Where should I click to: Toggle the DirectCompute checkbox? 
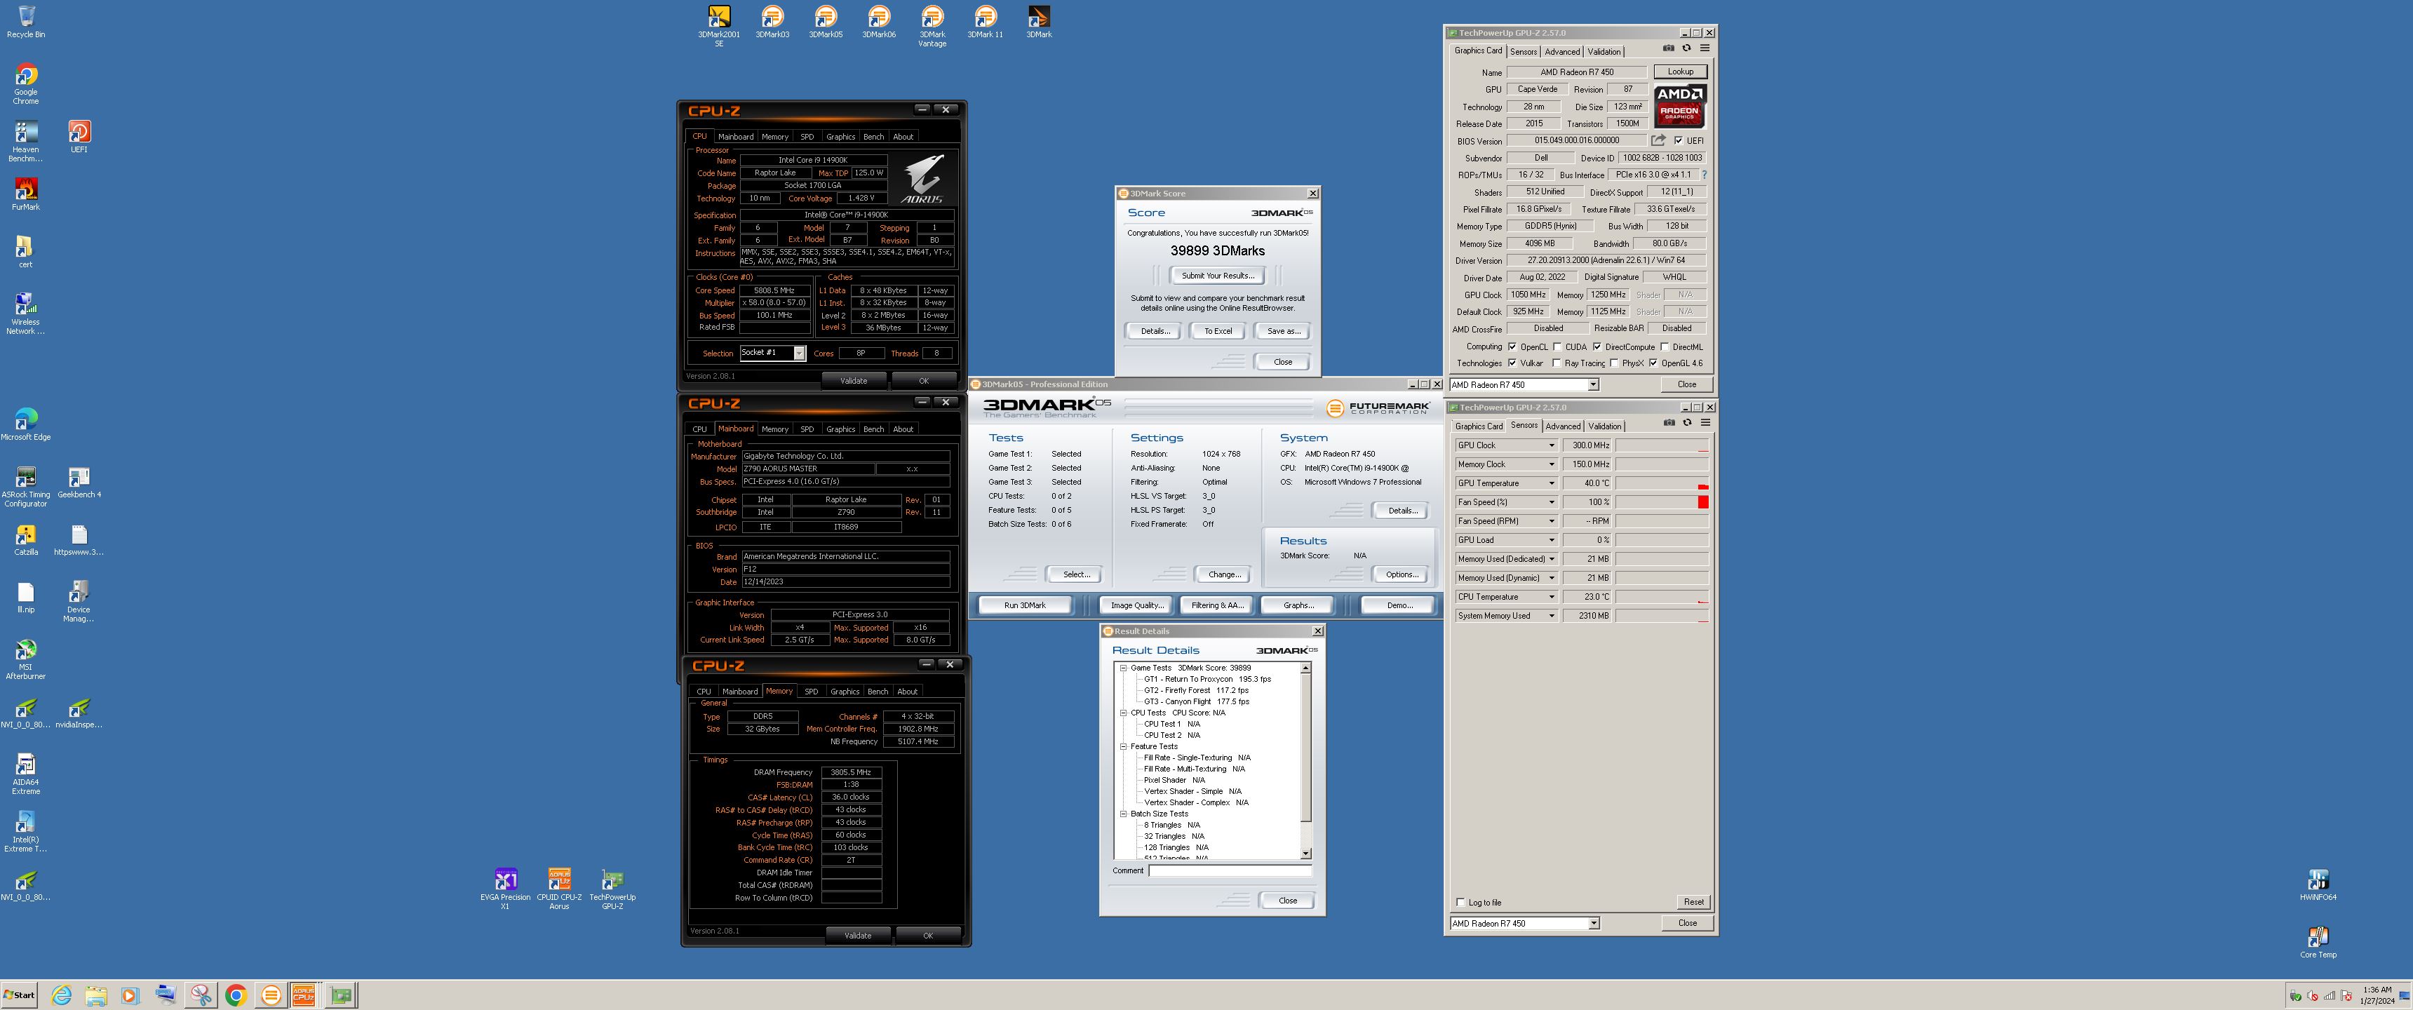(x=1597, y=346)
